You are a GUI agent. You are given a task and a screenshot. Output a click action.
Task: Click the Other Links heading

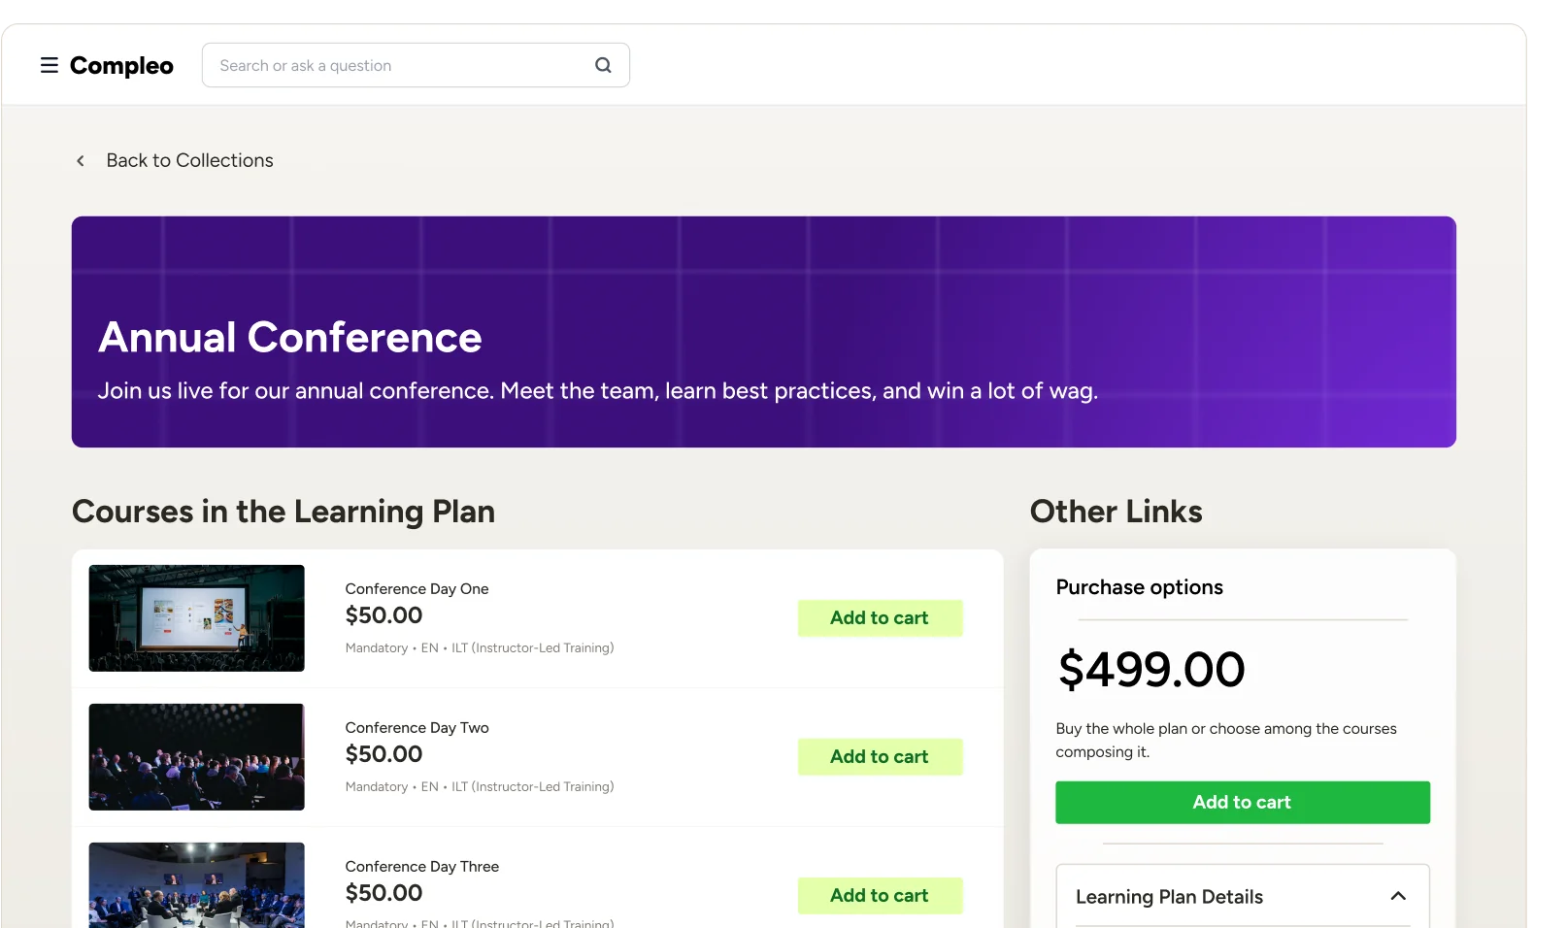pos(1117,512)
